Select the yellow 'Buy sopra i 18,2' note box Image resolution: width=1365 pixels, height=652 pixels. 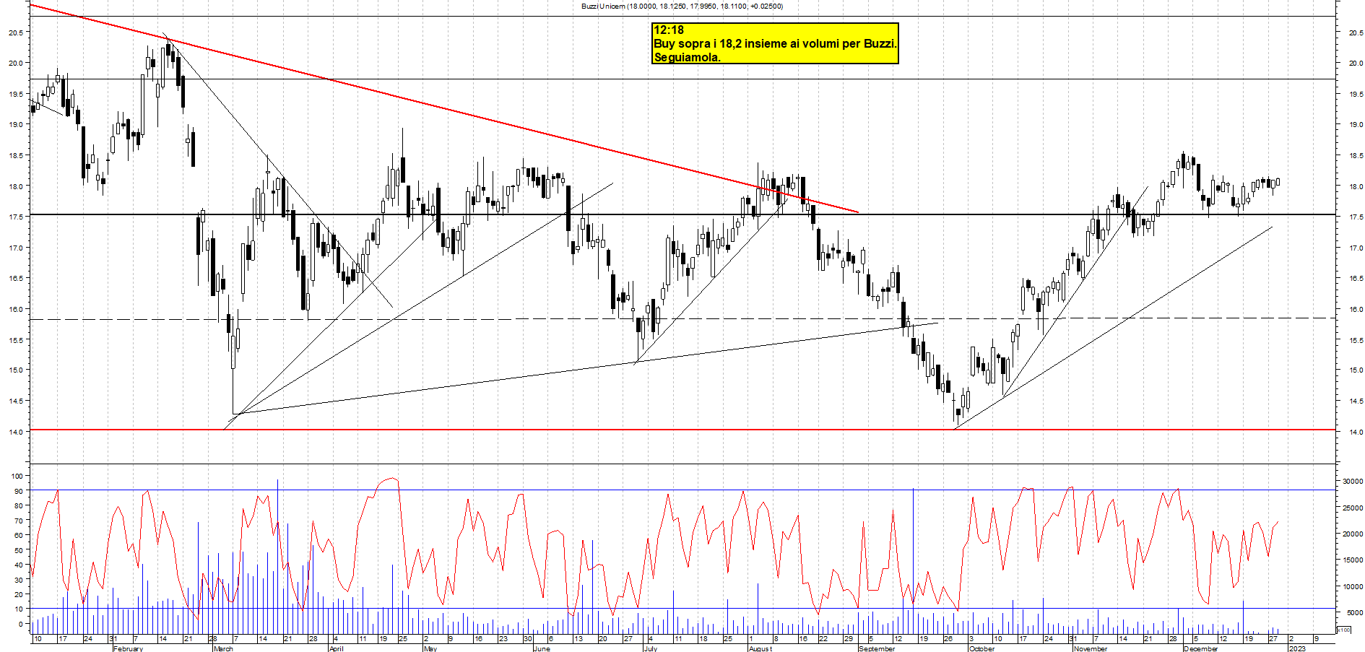(x=775, y=43)
